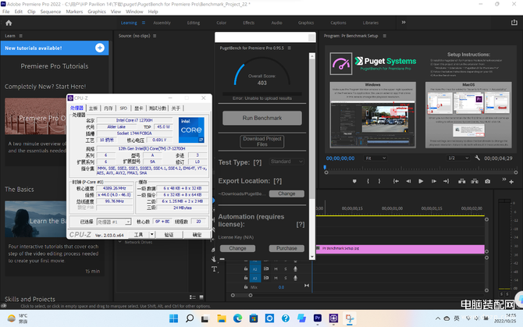Open voice-over record on track A2
The image size is (523, 327).
(295, 269)
